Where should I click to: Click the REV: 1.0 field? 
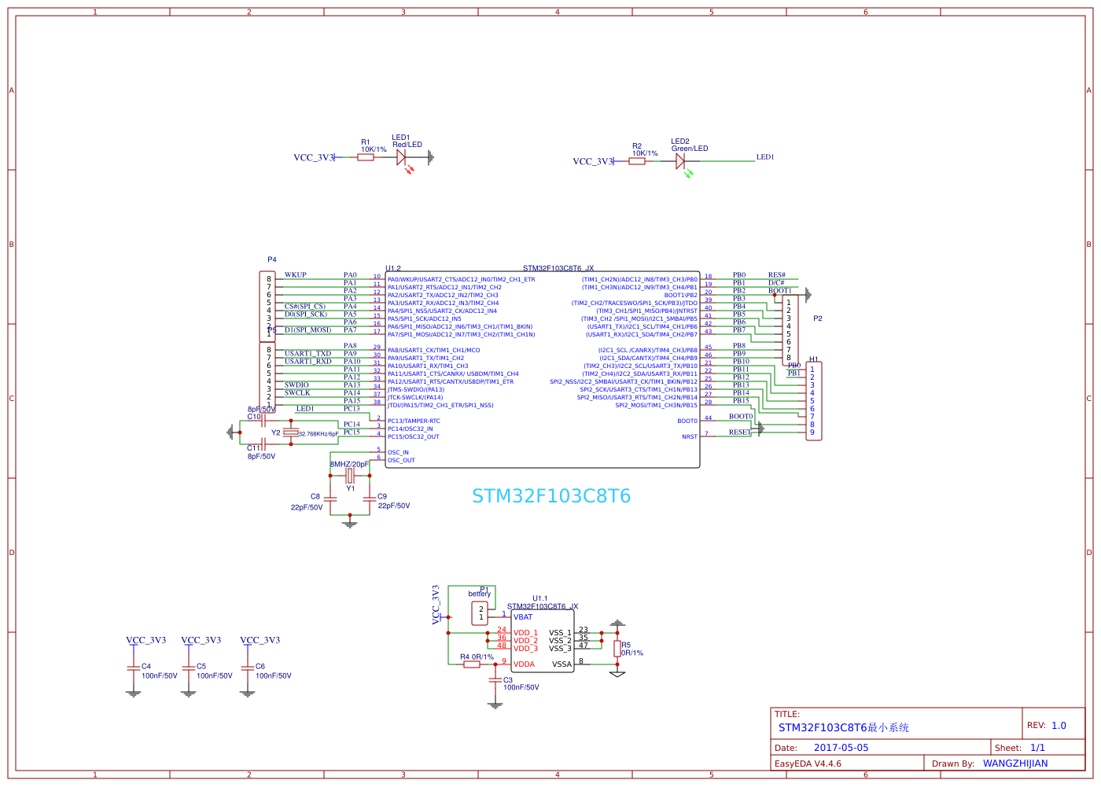(1047, 726)
